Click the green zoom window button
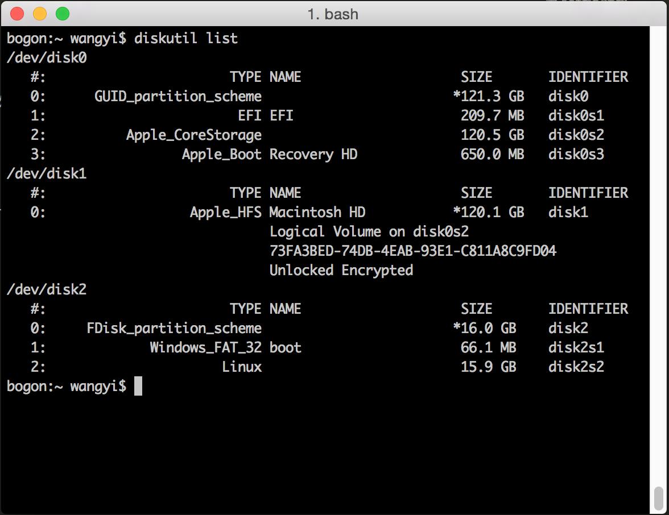Image resolution: width=669 pixels, height=515 pixels. tap(63, 14)
